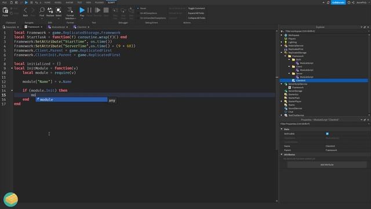This screenshot has width=371, height=209.
Task: Switch to the ClientInit editor tab
Action: (x=81, y=27)
